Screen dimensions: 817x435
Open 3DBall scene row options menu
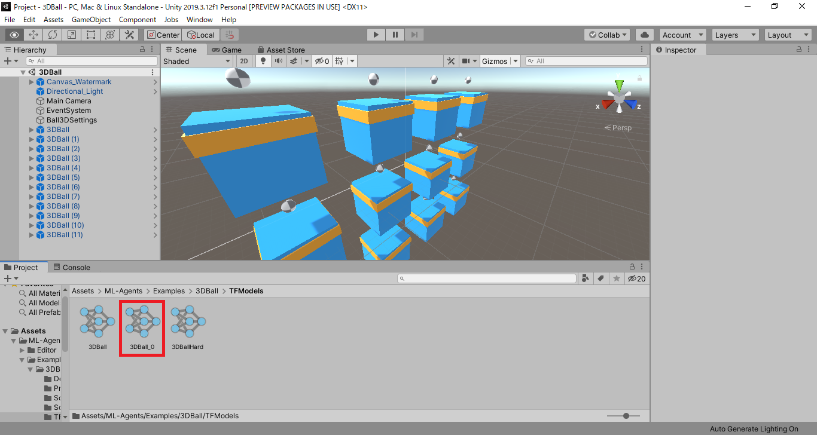(153, 72)
